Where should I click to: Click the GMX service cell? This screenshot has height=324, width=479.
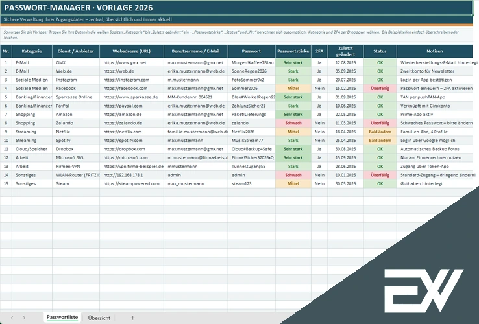point(76,63)
